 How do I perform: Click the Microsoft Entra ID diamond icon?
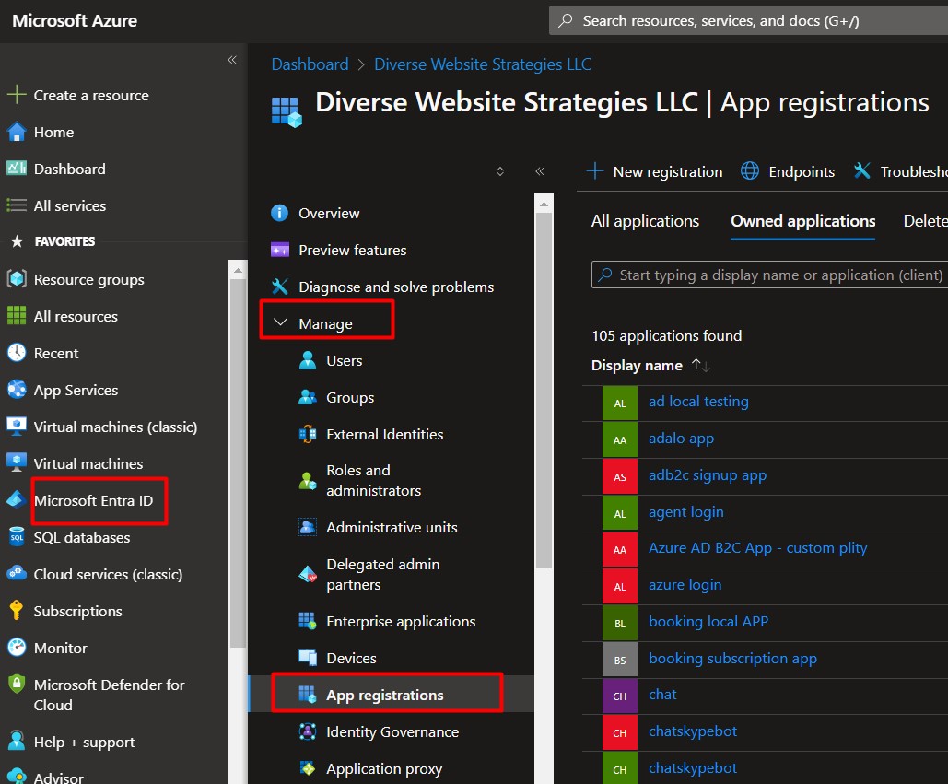coord(17,500)
